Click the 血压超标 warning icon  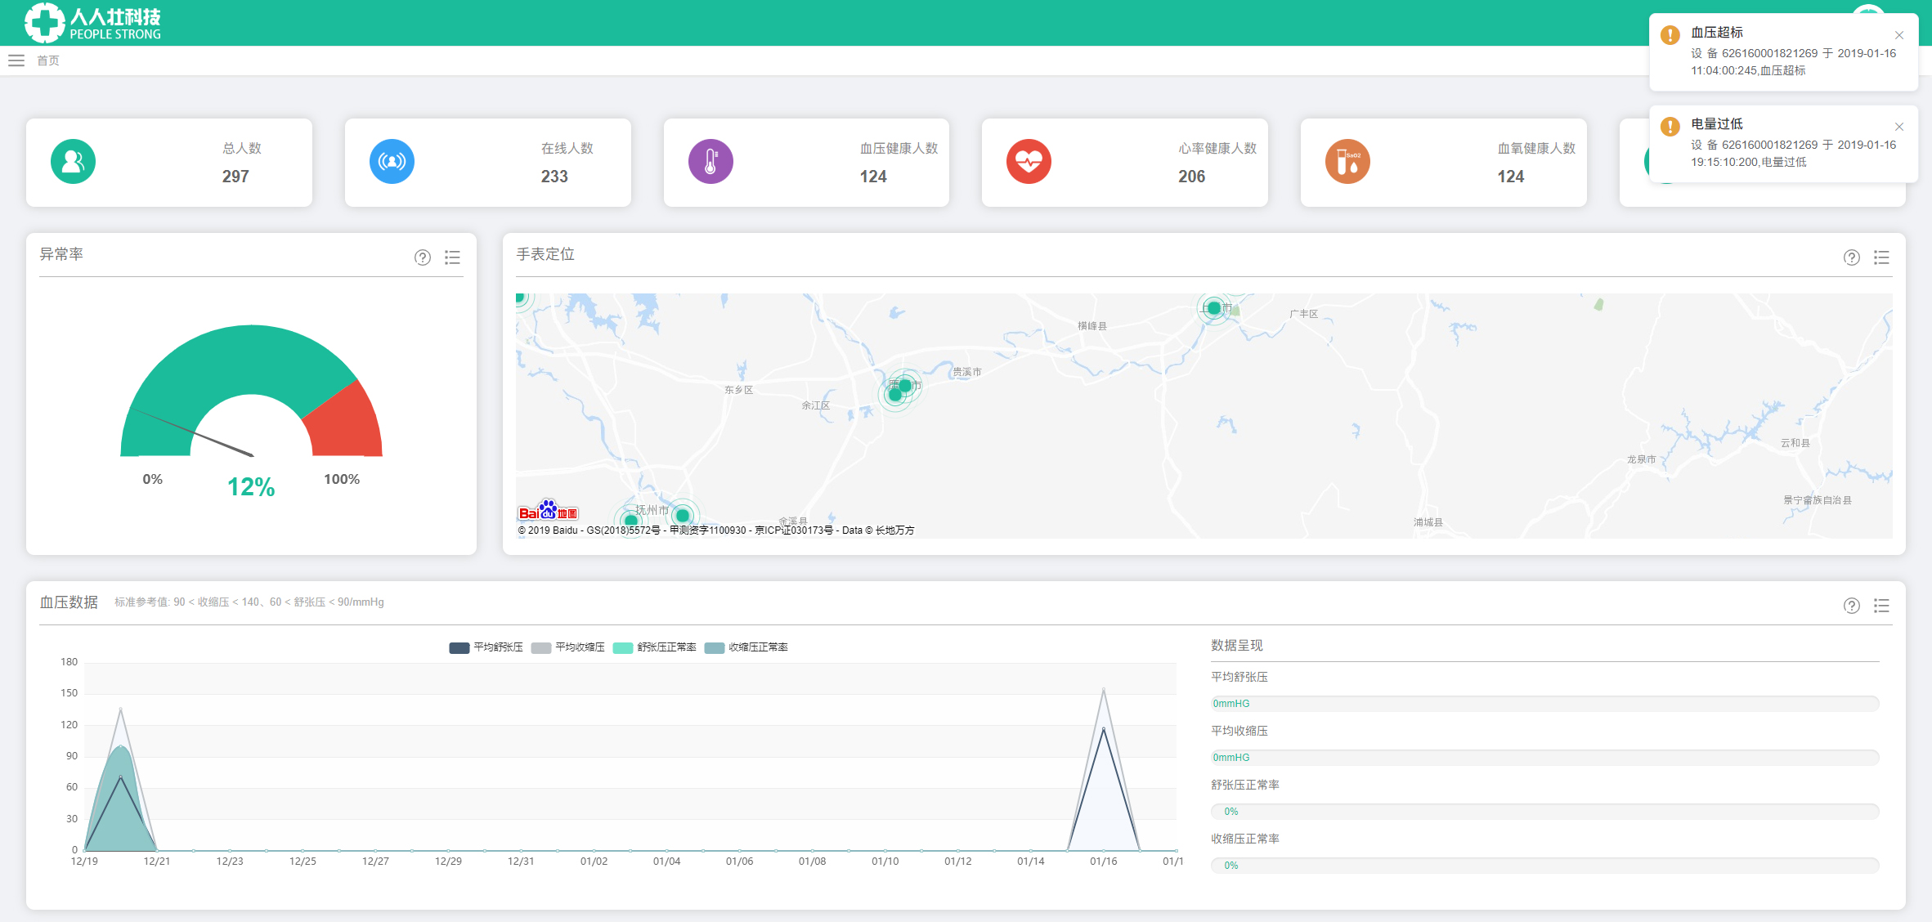tap(1670, 35)
